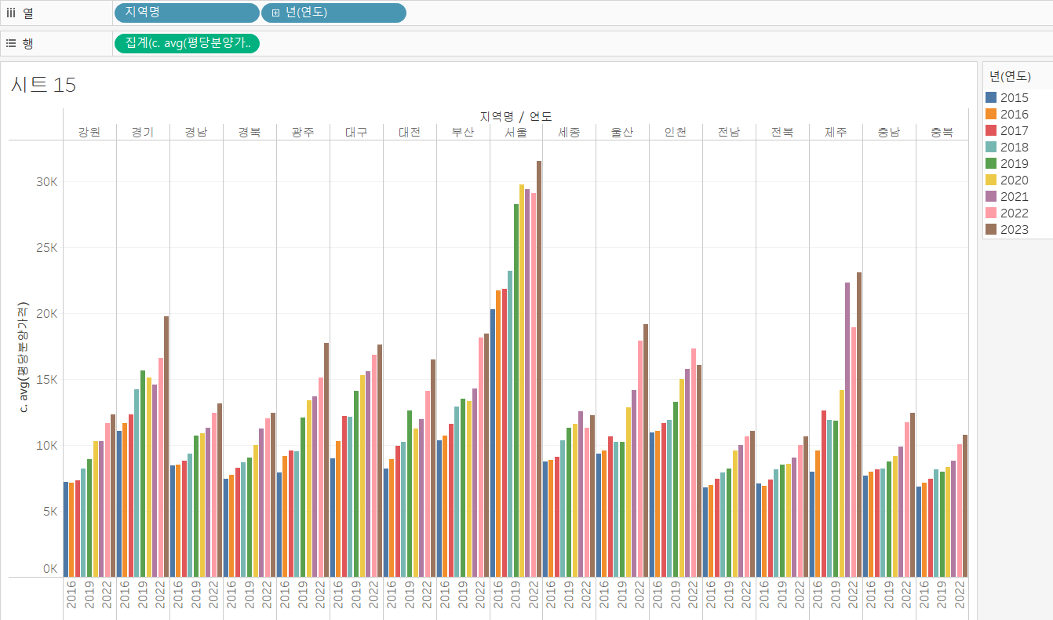
Task: Click the 0K axis tick label
Action: click(50, 569)
